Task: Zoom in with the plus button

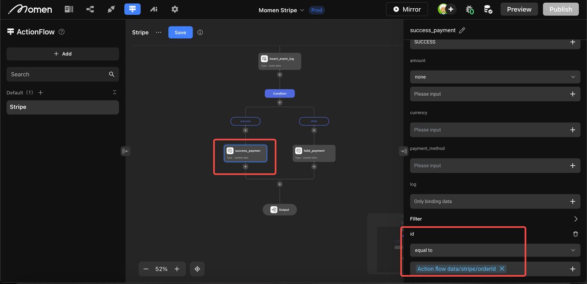Action: [177, 269]
